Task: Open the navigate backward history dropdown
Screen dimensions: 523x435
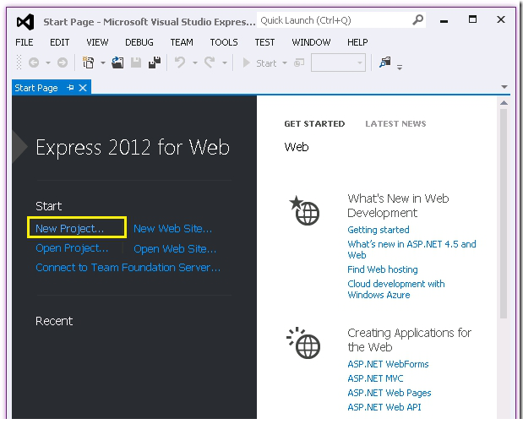Action: [48, 63]
